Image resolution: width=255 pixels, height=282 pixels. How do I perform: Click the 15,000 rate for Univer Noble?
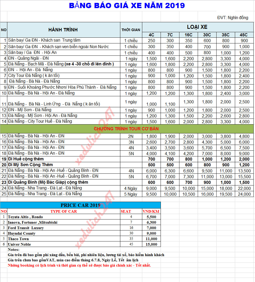[151, 244]
